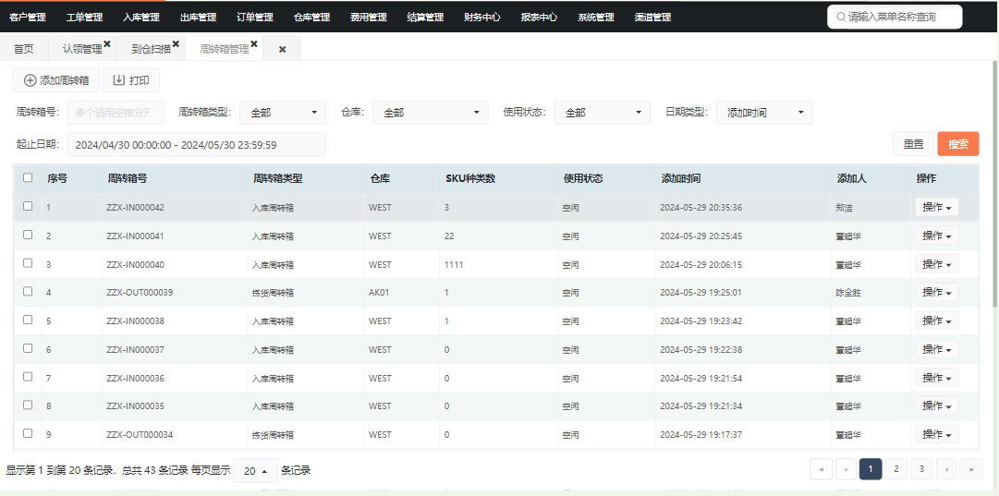This screenshot has height=496, width=999.
Task: Check the row for ZZX-IN000041
Action: click(28, 235)
